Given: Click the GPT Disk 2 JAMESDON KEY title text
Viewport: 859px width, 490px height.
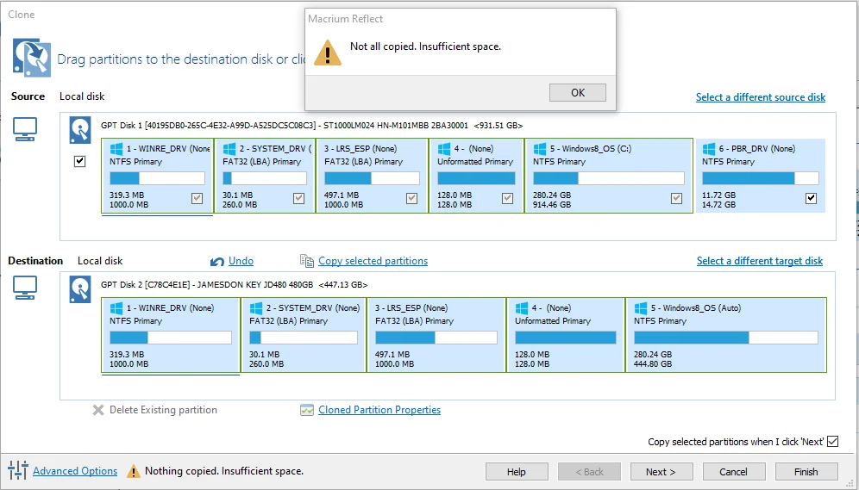Looking at the screenshot, I should [x=234, y=284].
